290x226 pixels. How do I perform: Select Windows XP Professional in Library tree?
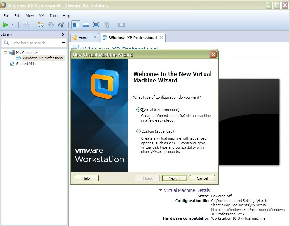pyautogui.click(x=43, y=58)
